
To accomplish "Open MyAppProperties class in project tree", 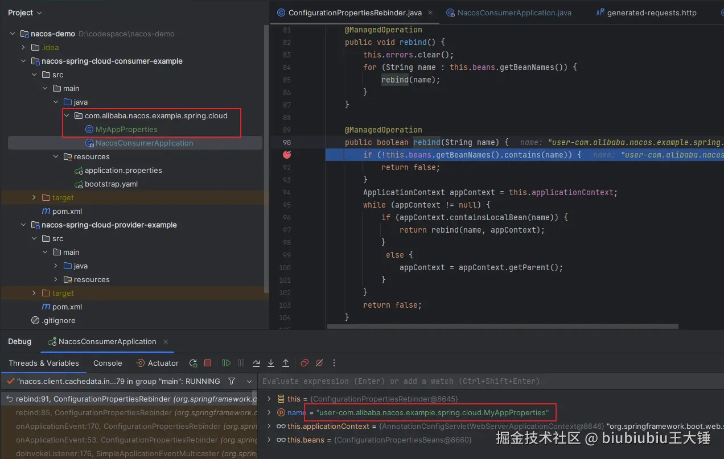I will (x=126, y=129).
